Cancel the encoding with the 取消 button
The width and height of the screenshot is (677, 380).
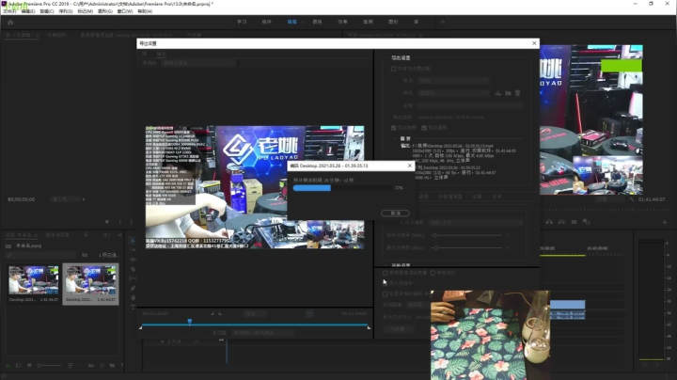click(x=395, y=213)
